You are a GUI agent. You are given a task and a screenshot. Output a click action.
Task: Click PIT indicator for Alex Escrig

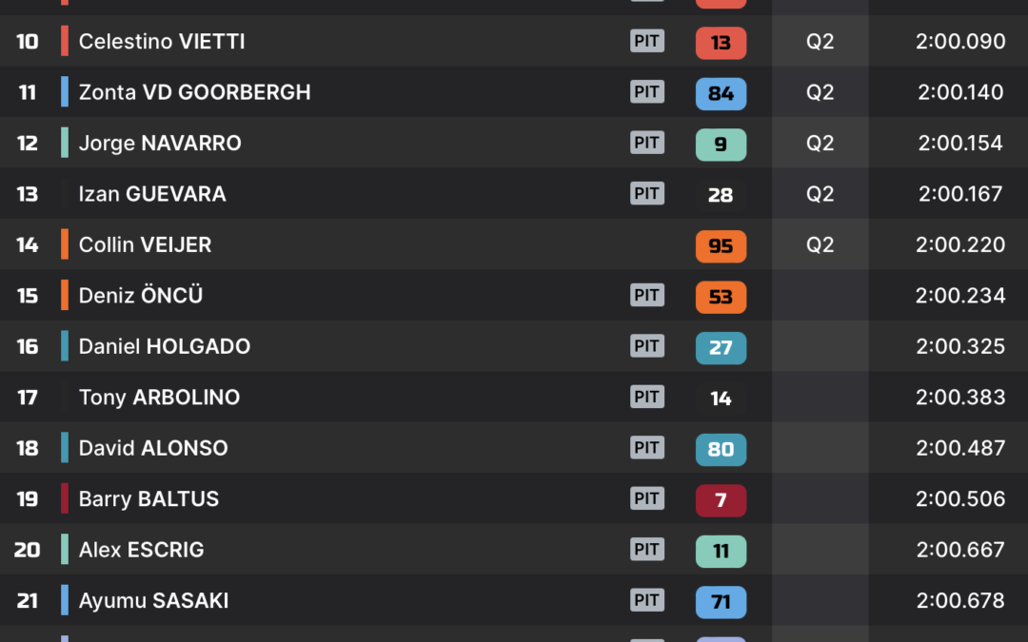click(647, 549)
